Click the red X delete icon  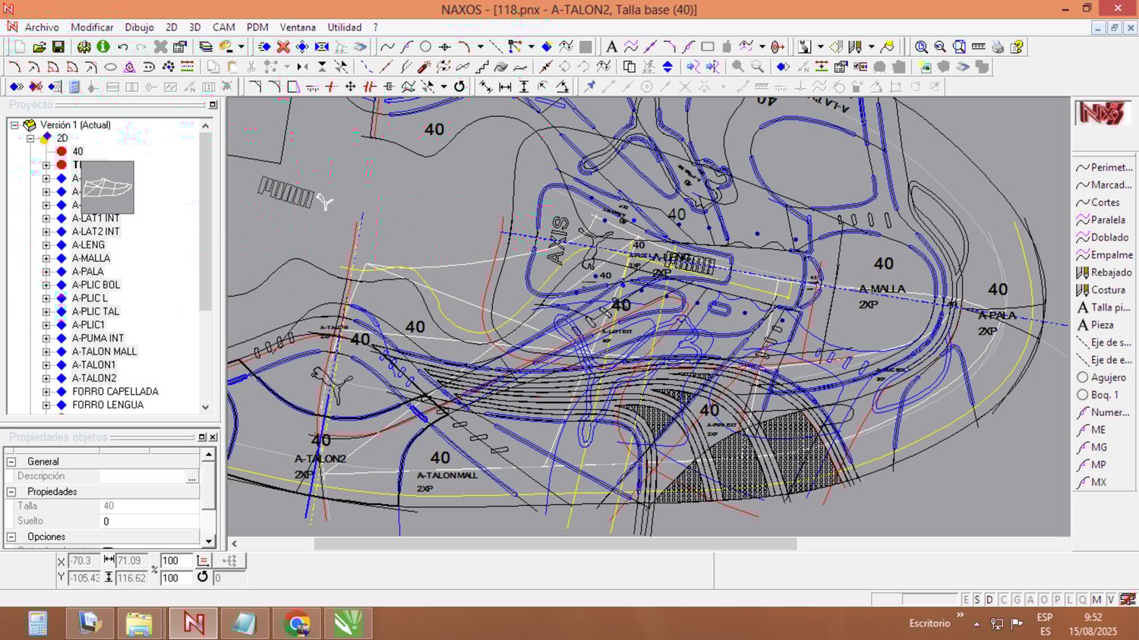[283, 47]
